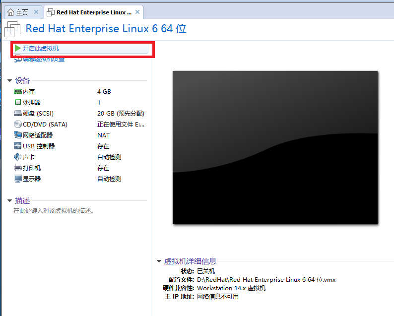This screenshot has height=316, width=394.
Task: Select the Red Hat Enterprise Linux tab
Action: [93, 12]
